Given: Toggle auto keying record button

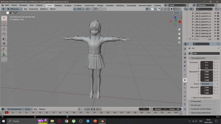Looking at the screenshot, I should click(79, 109).
